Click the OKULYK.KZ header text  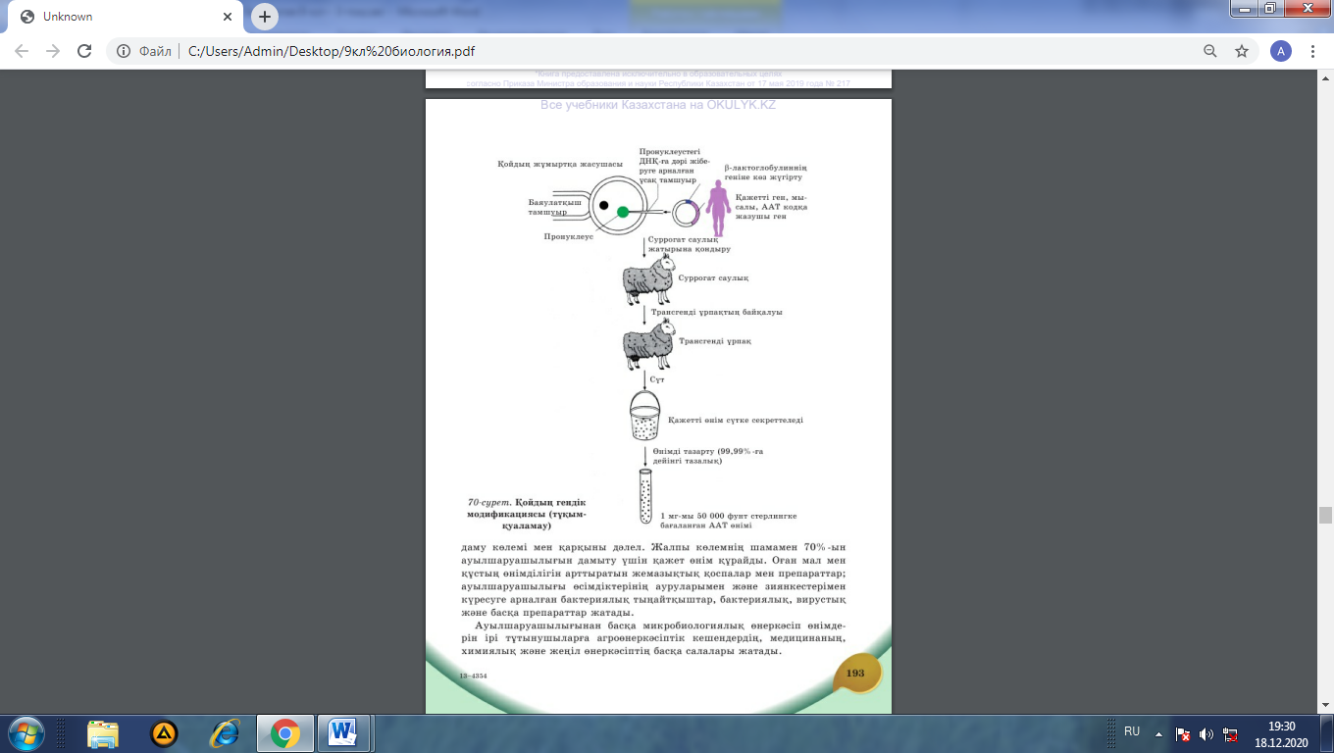(x=657, y=105)
